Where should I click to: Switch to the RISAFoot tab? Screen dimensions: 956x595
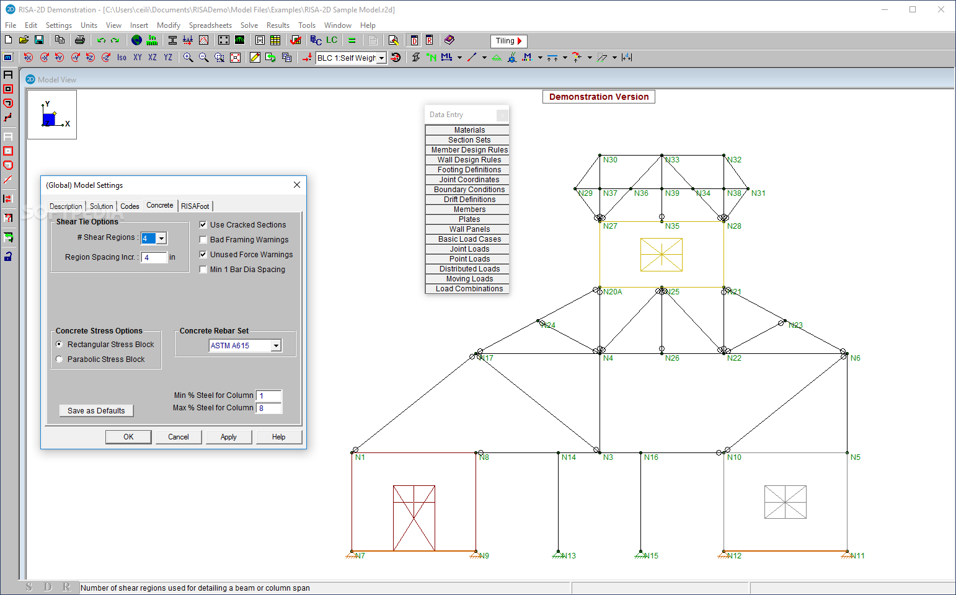pyautogui.click(x=195, y=206)
